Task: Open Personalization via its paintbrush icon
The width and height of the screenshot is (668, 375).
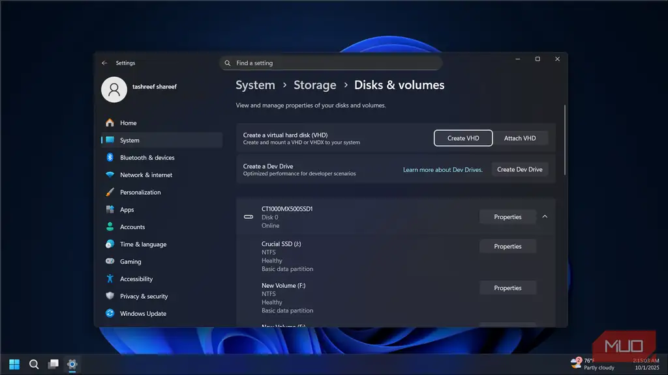Action: pyautogui.click(x=110, y=192)
